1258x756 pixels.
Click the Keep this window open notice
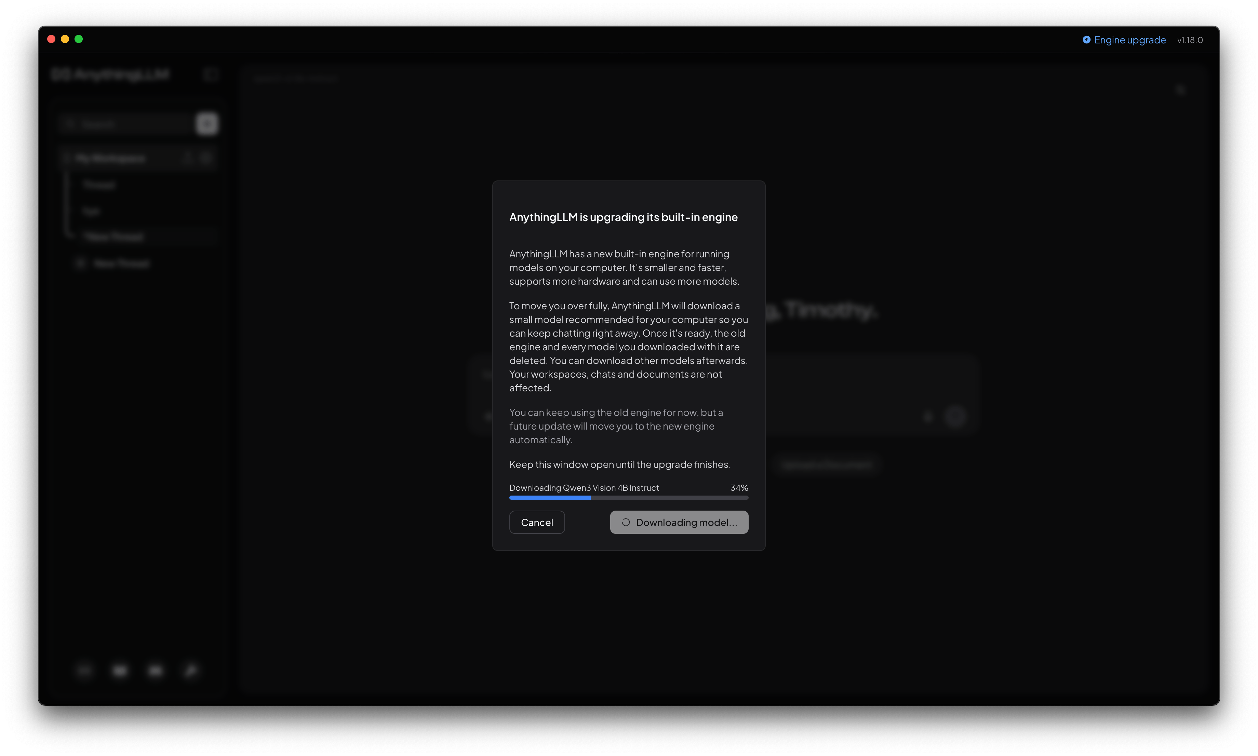[x=619, y=464]
